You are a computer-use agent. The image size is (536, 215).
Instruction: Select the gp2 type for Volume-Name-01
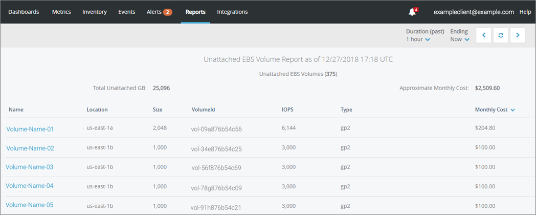345,128
